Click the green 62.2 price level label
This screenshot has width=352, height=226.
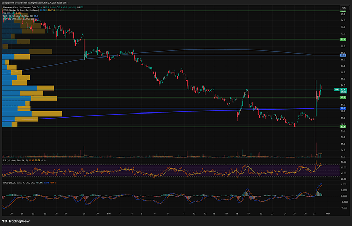[343, 97]
